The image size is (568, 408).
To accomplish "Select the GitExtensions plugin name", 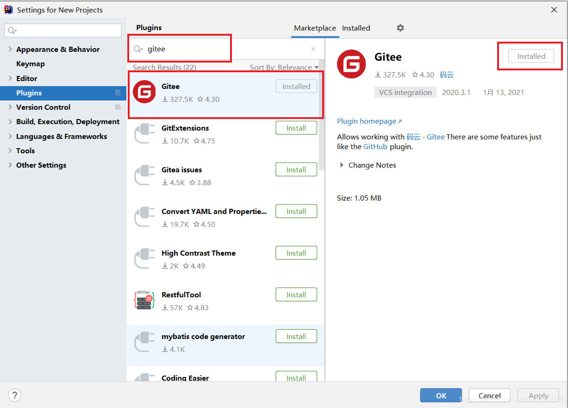I will coord(185,128).
